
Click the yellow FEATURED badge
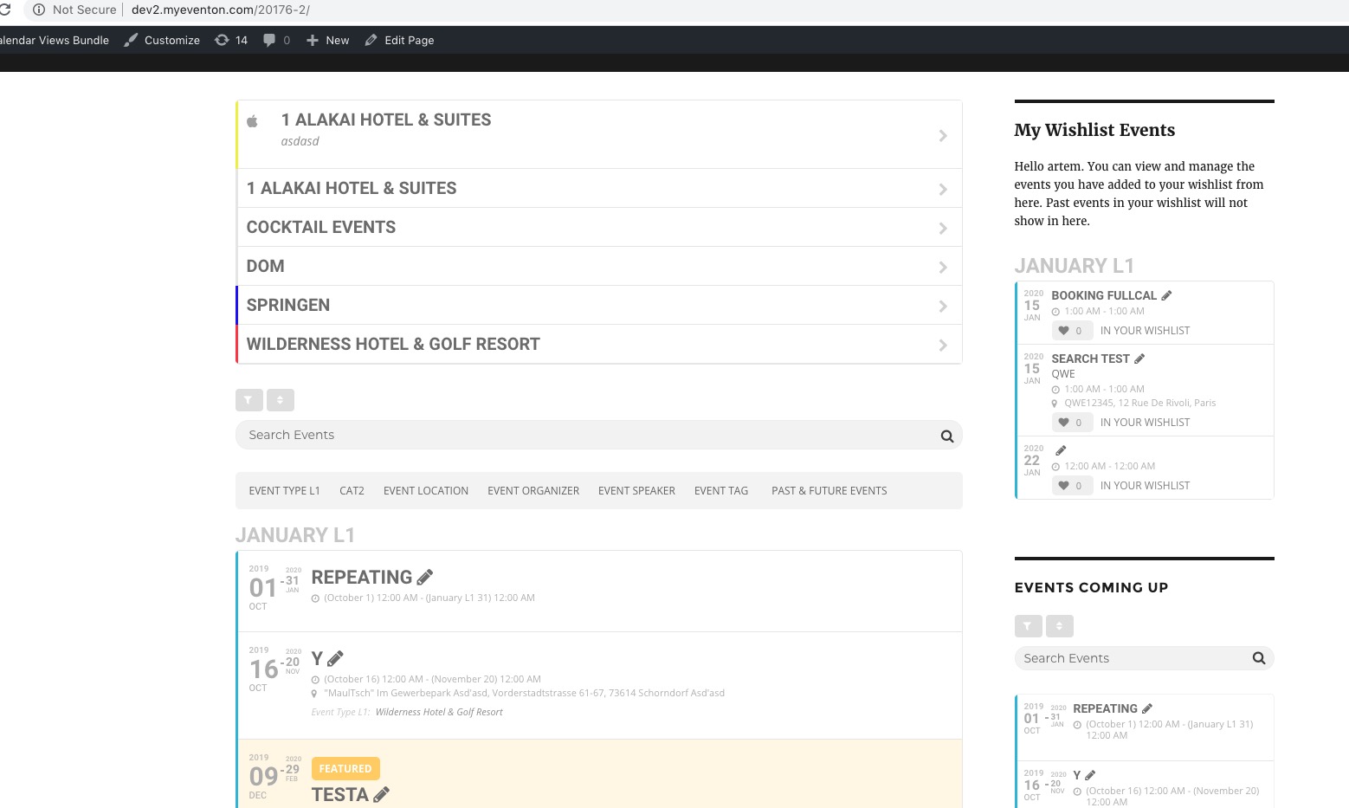click(345, 768)
